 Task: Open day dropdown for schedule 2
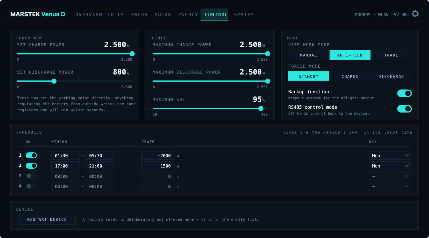pyautogui.click(x=390, y=166)
